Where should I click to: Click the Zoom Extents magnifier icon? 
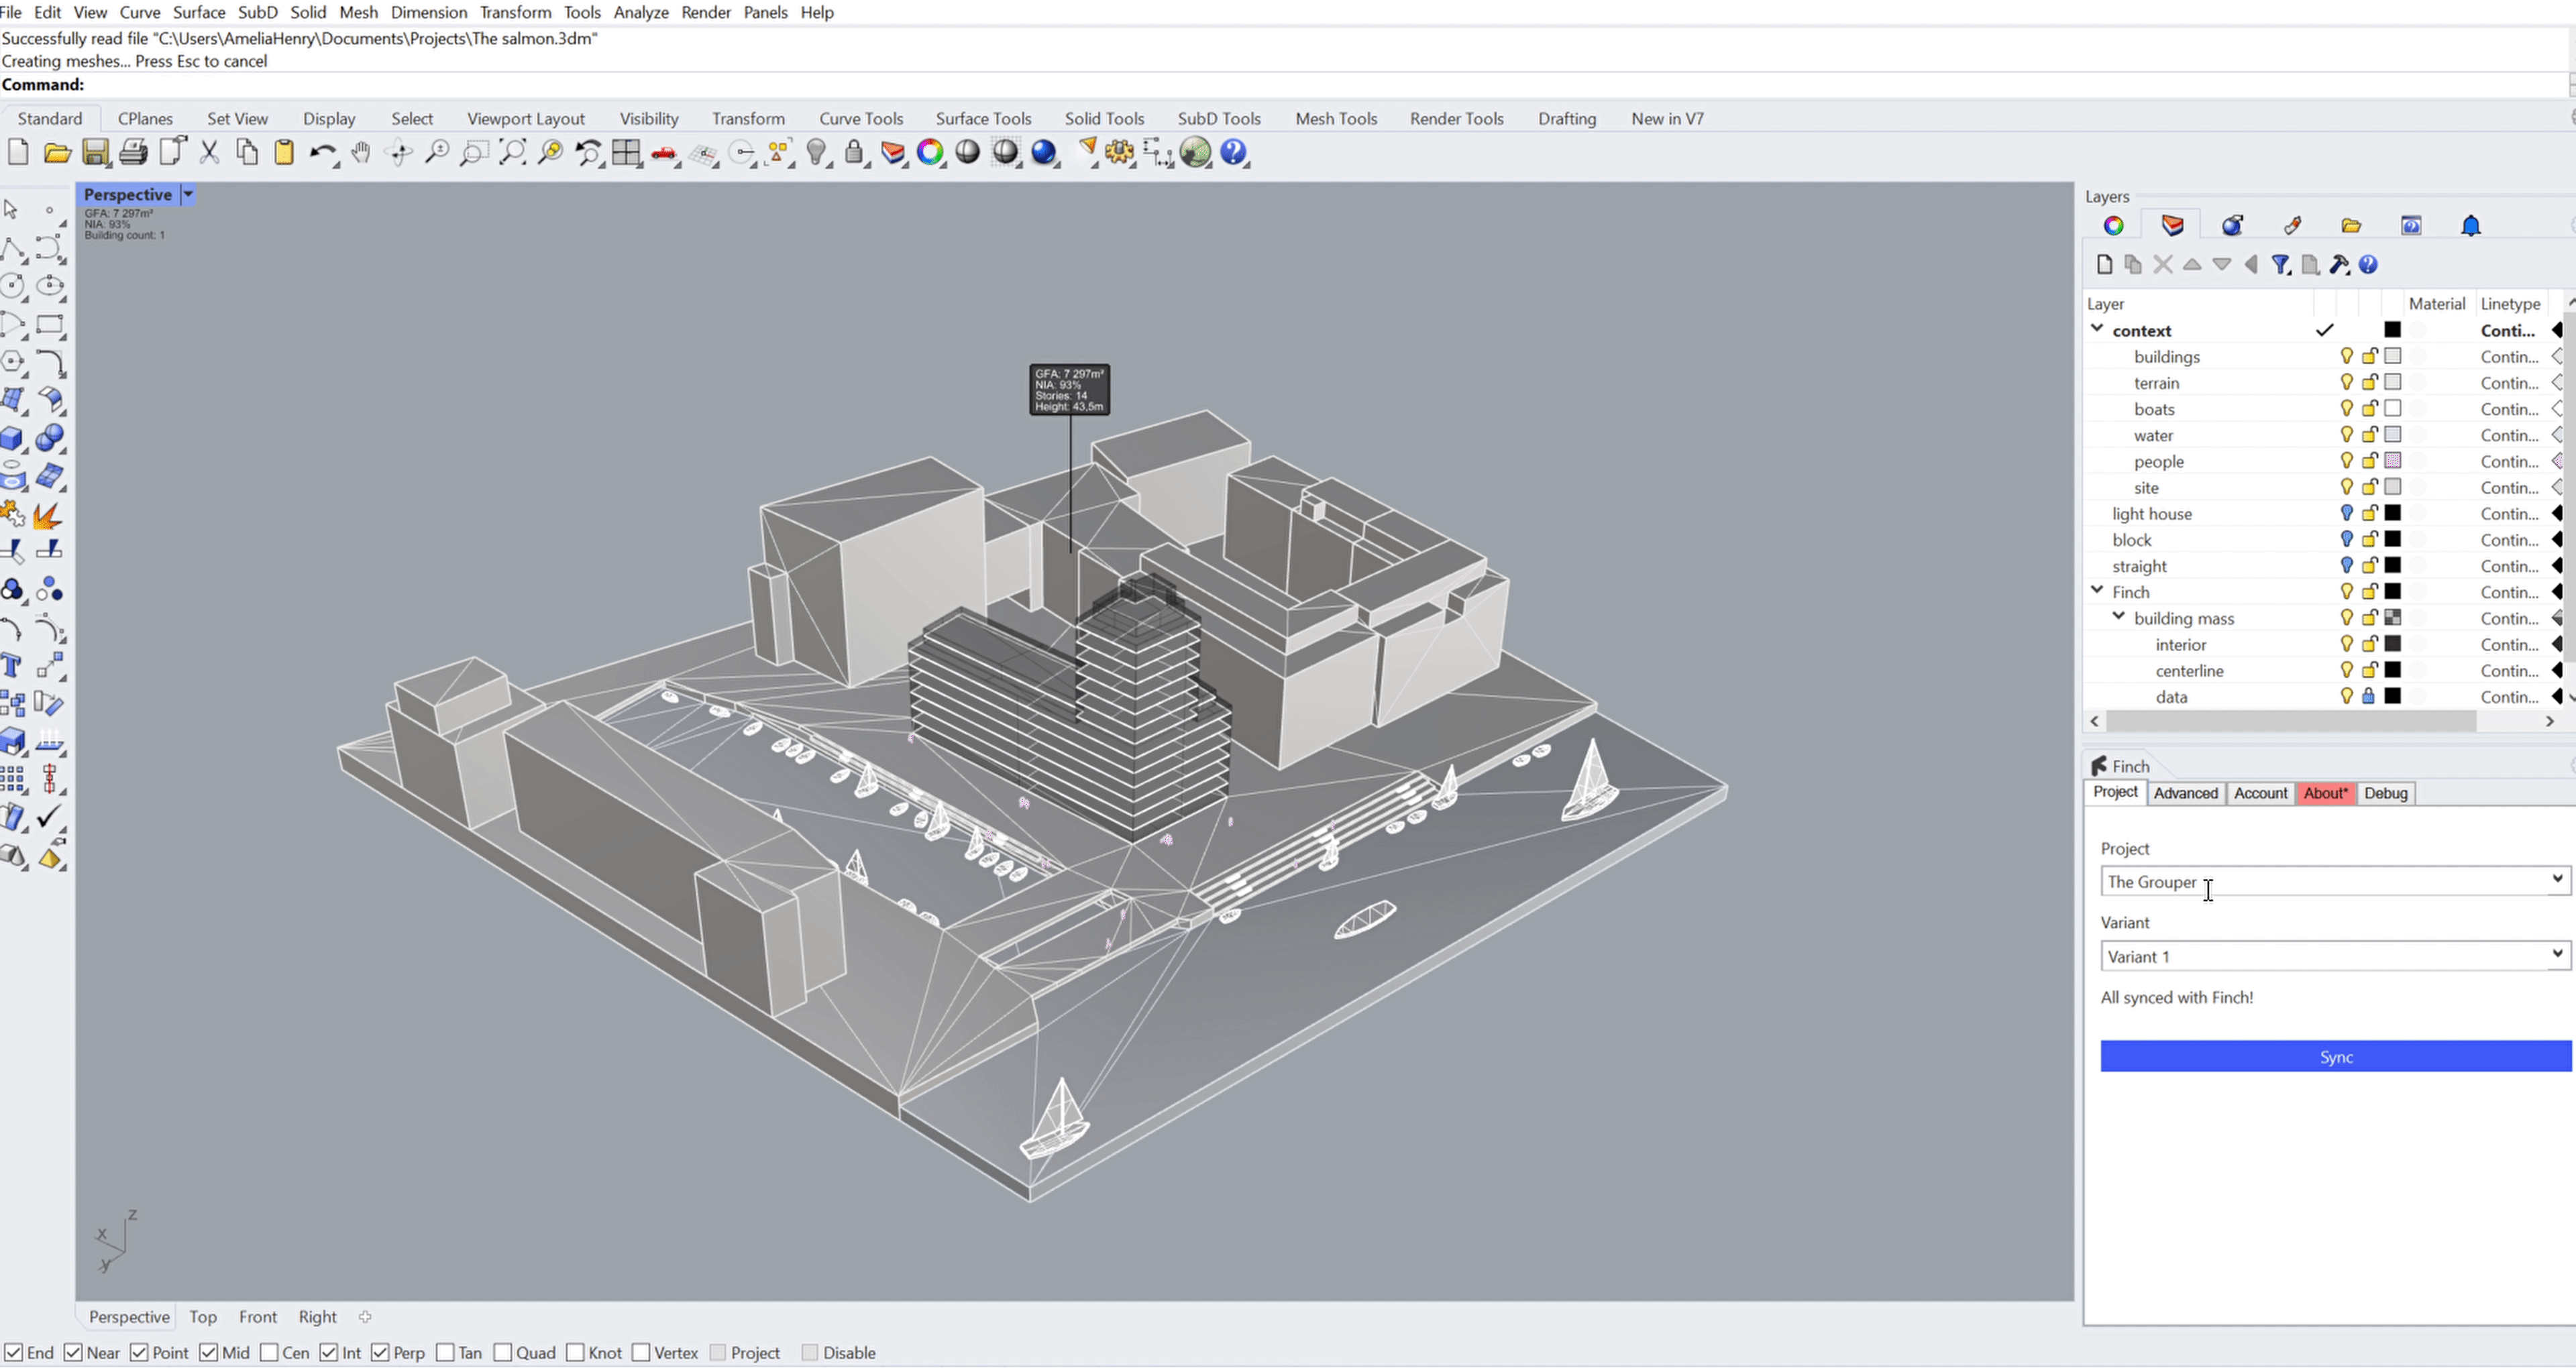click(x=512, y=152)
